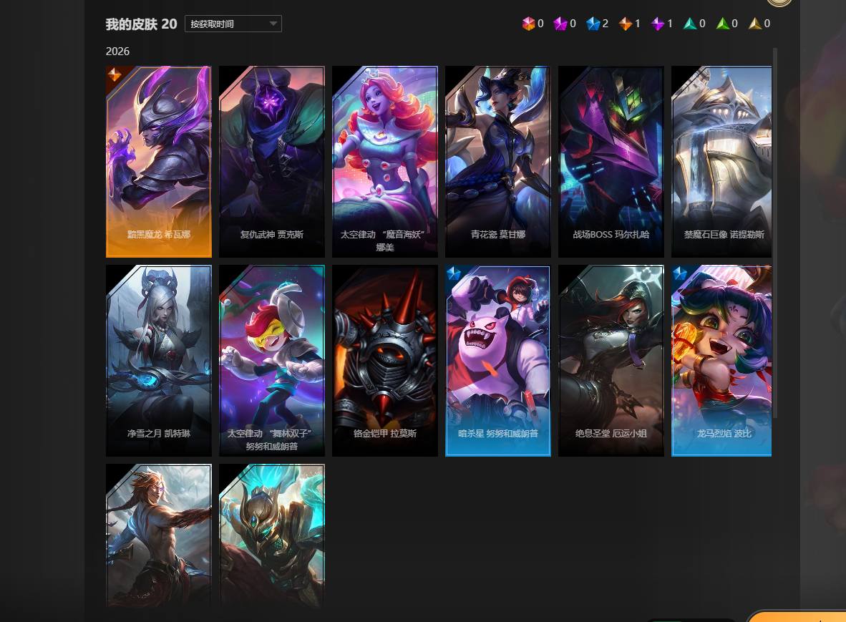Image resolution: width=846 pixels, height=622 pixels.
Task: Click the magenta pentagon gem rarity icon
Action: (560, 24)
